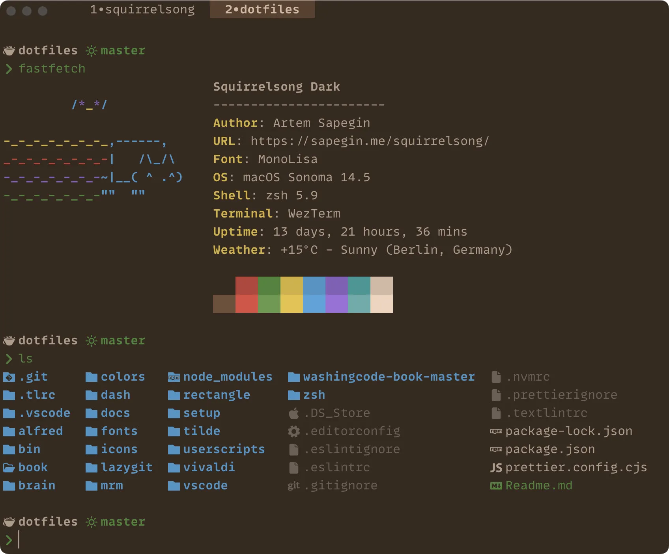Click the git icon beside .gitignore
The image size is (669, 554).
click(294, 485)
